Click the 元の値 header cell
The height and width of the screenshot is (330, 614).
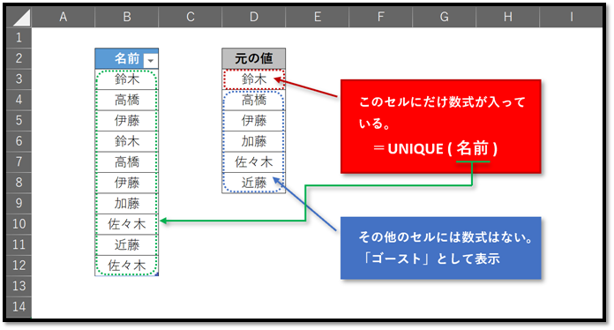[x=254, y=59]
